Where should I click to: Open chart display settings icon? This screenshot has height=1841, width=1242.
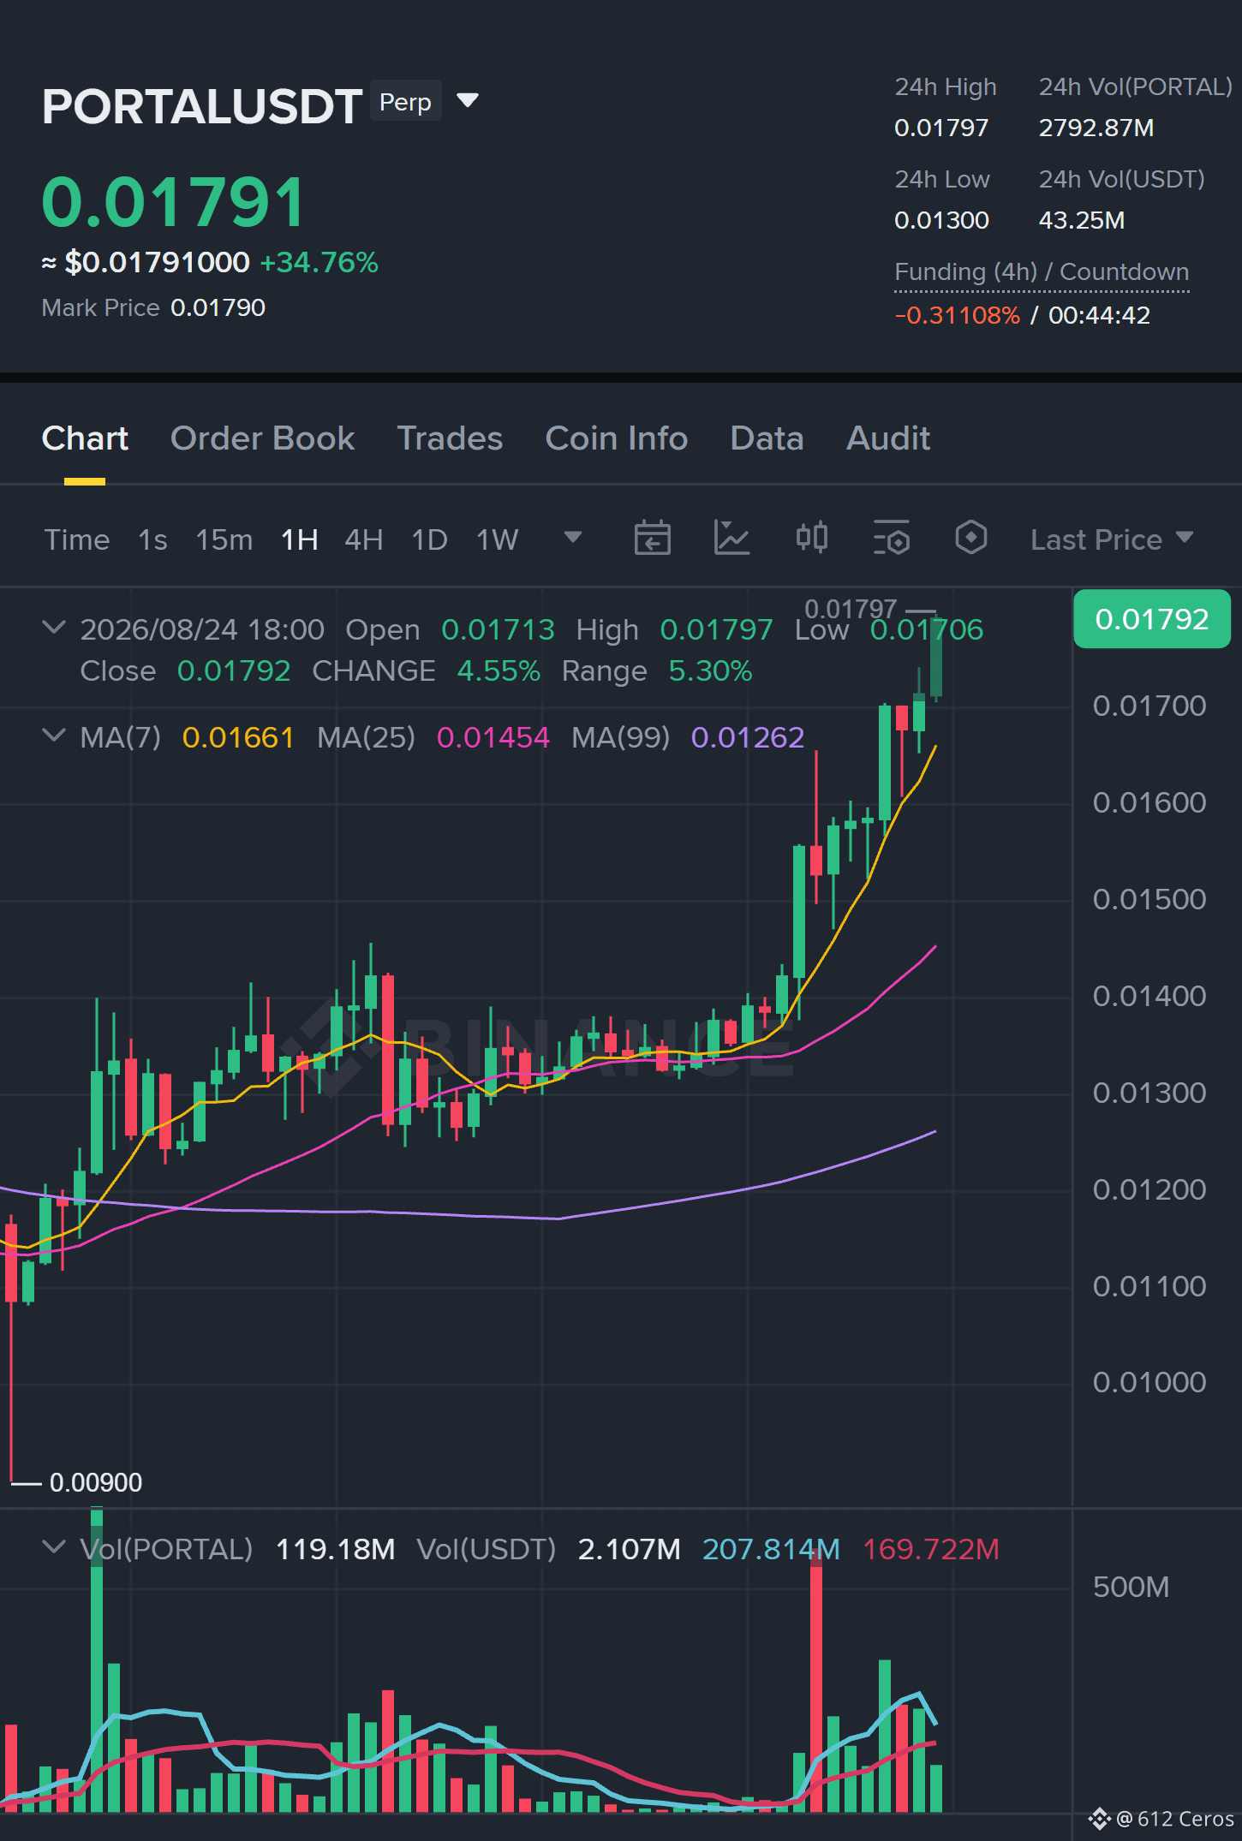[892, 539]
